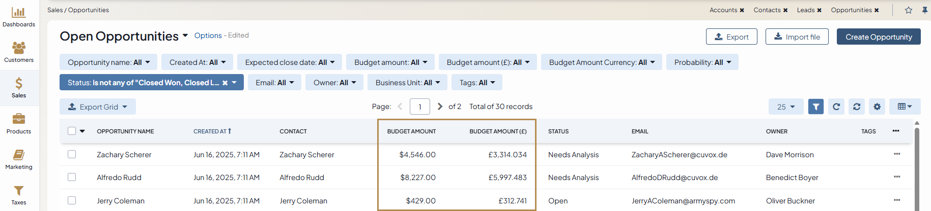Go to Customers in the sidebar
The width and height of the screenshot is (931, 211).
19,52
